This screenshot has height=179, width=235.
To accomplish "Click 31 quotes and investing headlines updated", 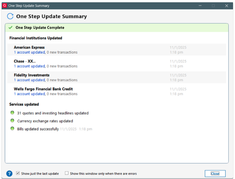I will [x=53, y=113].
